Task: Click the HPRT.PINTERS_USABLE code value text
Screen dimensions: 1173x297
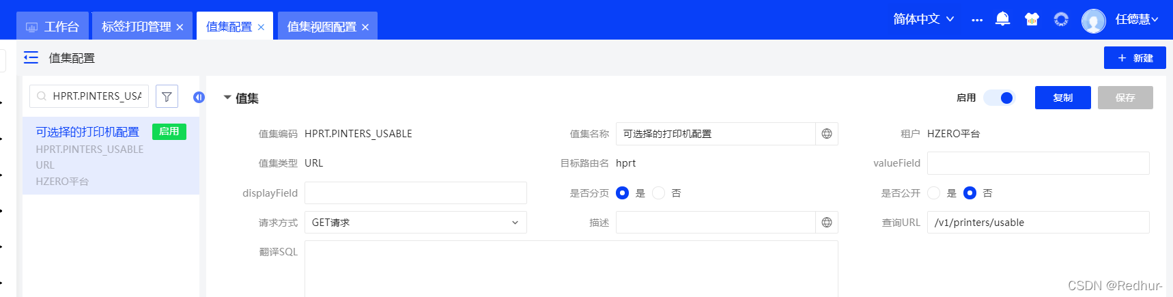Action: tap(358, 134)
